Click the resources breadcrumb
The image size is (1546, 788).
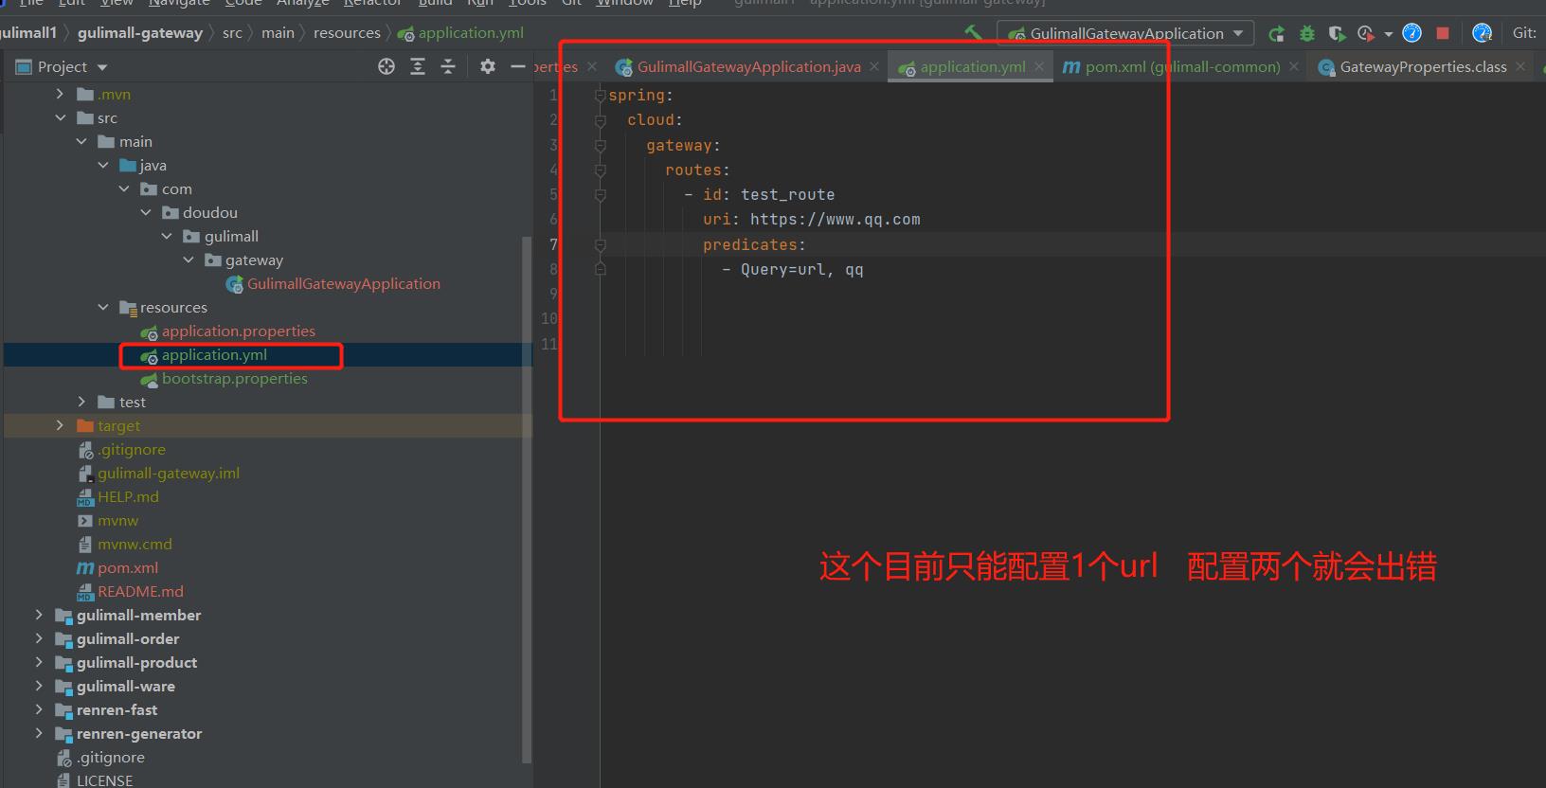point(347,33)
